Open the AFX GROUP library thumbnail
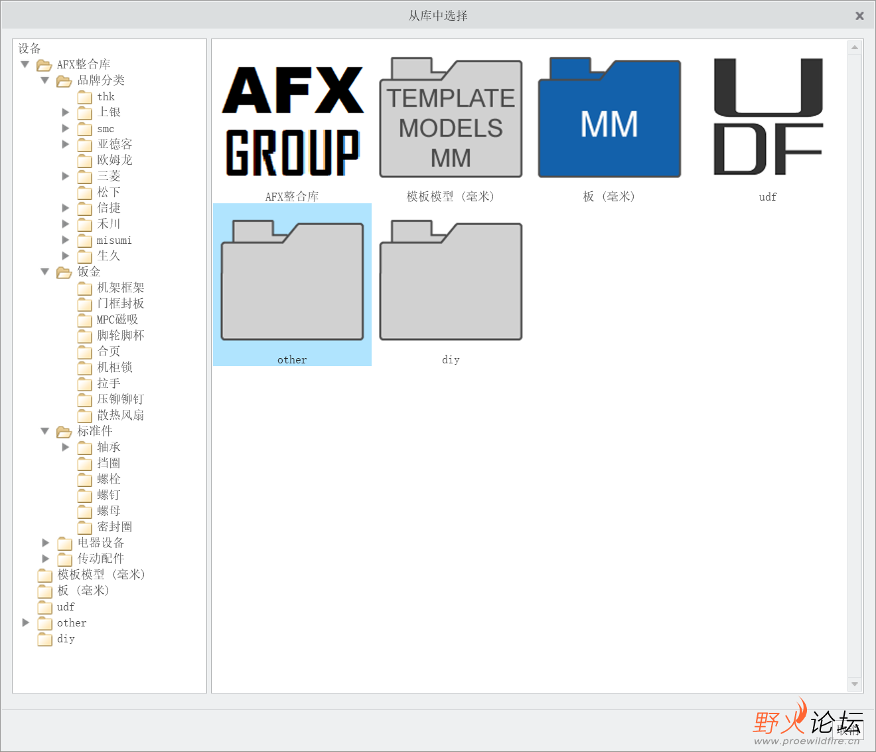The image size is (876, 752). [x=292, y=121]
